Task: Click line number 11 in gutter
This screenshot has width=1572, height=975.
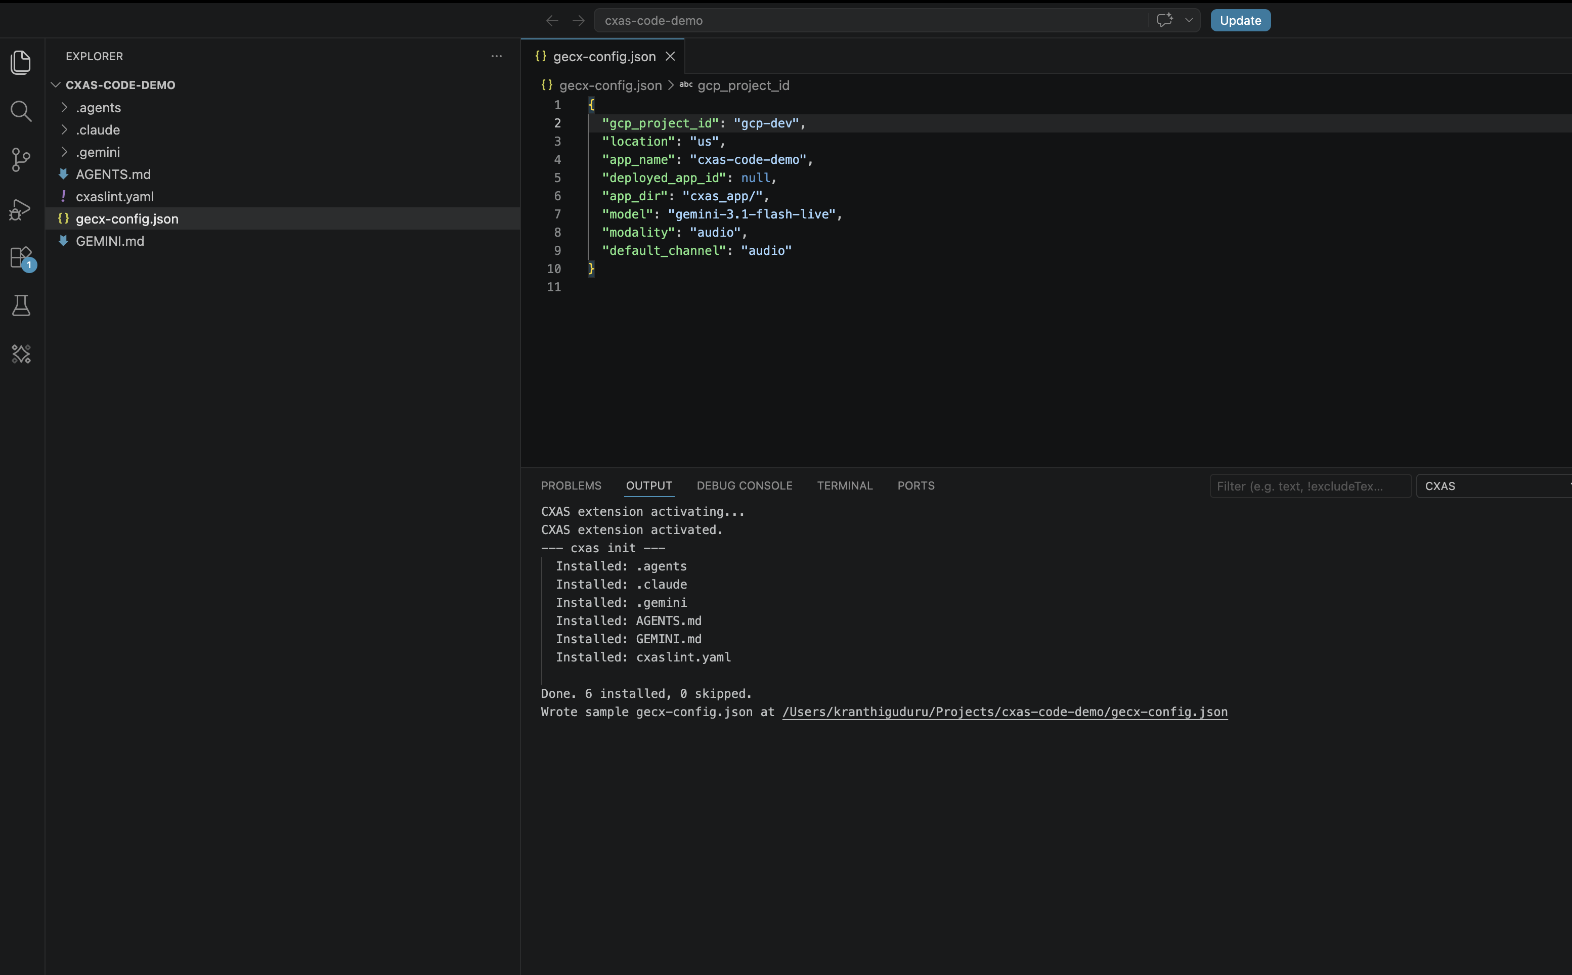Action: tap(554, 287)
